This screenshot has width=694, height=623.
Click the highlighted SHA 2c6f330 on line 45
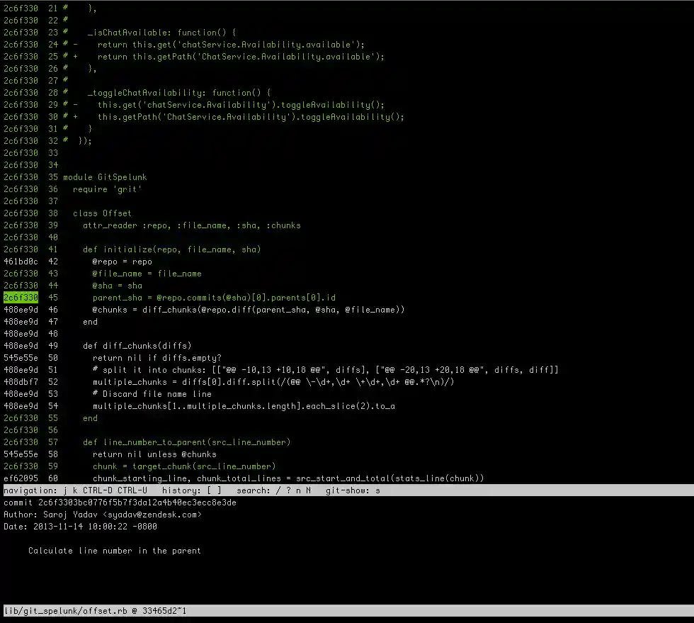click(20, 297)
